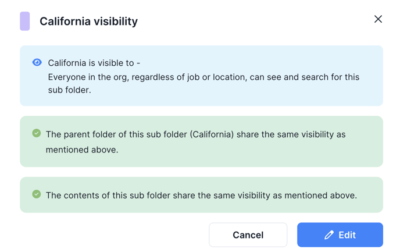The width and height of the screenshot is (400, 252).
Task: Click the purple folder color swatch
Action: point(25,21)
